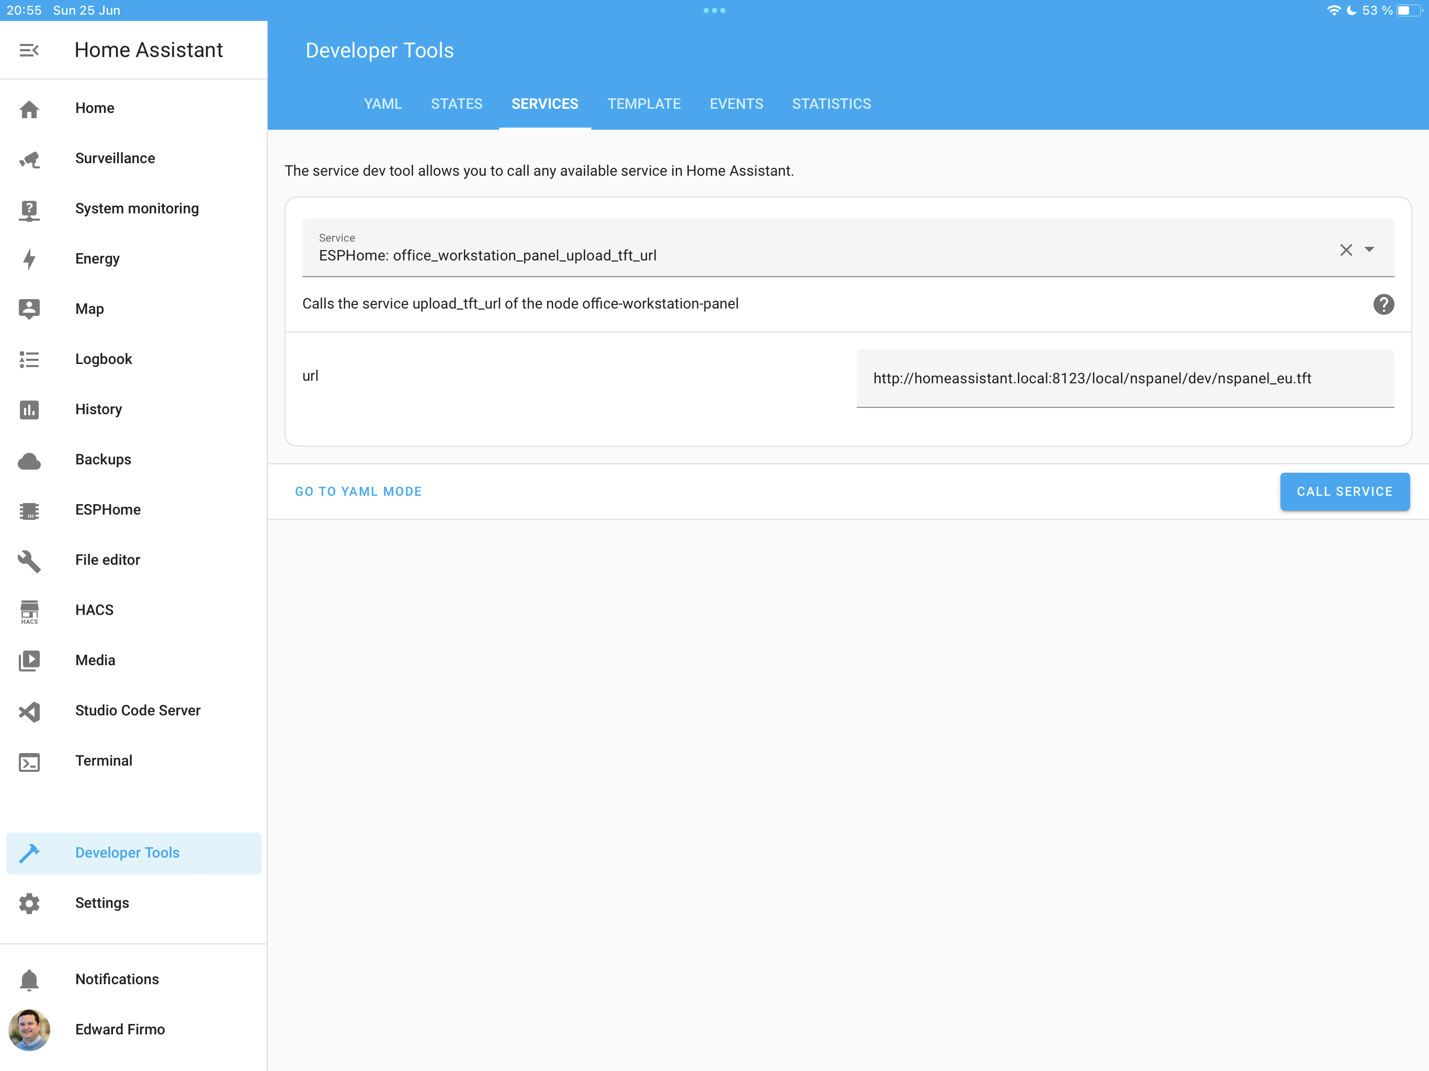Click the ESPHome sidebar icon

click(29, 510)
